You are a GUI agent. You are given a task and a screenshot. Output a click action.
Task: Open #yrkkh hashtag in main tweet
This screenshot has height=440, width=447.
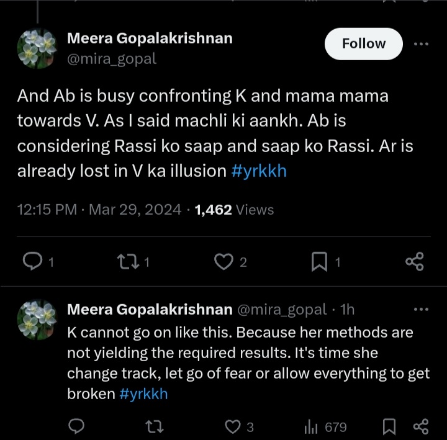[x=258, y=171]
